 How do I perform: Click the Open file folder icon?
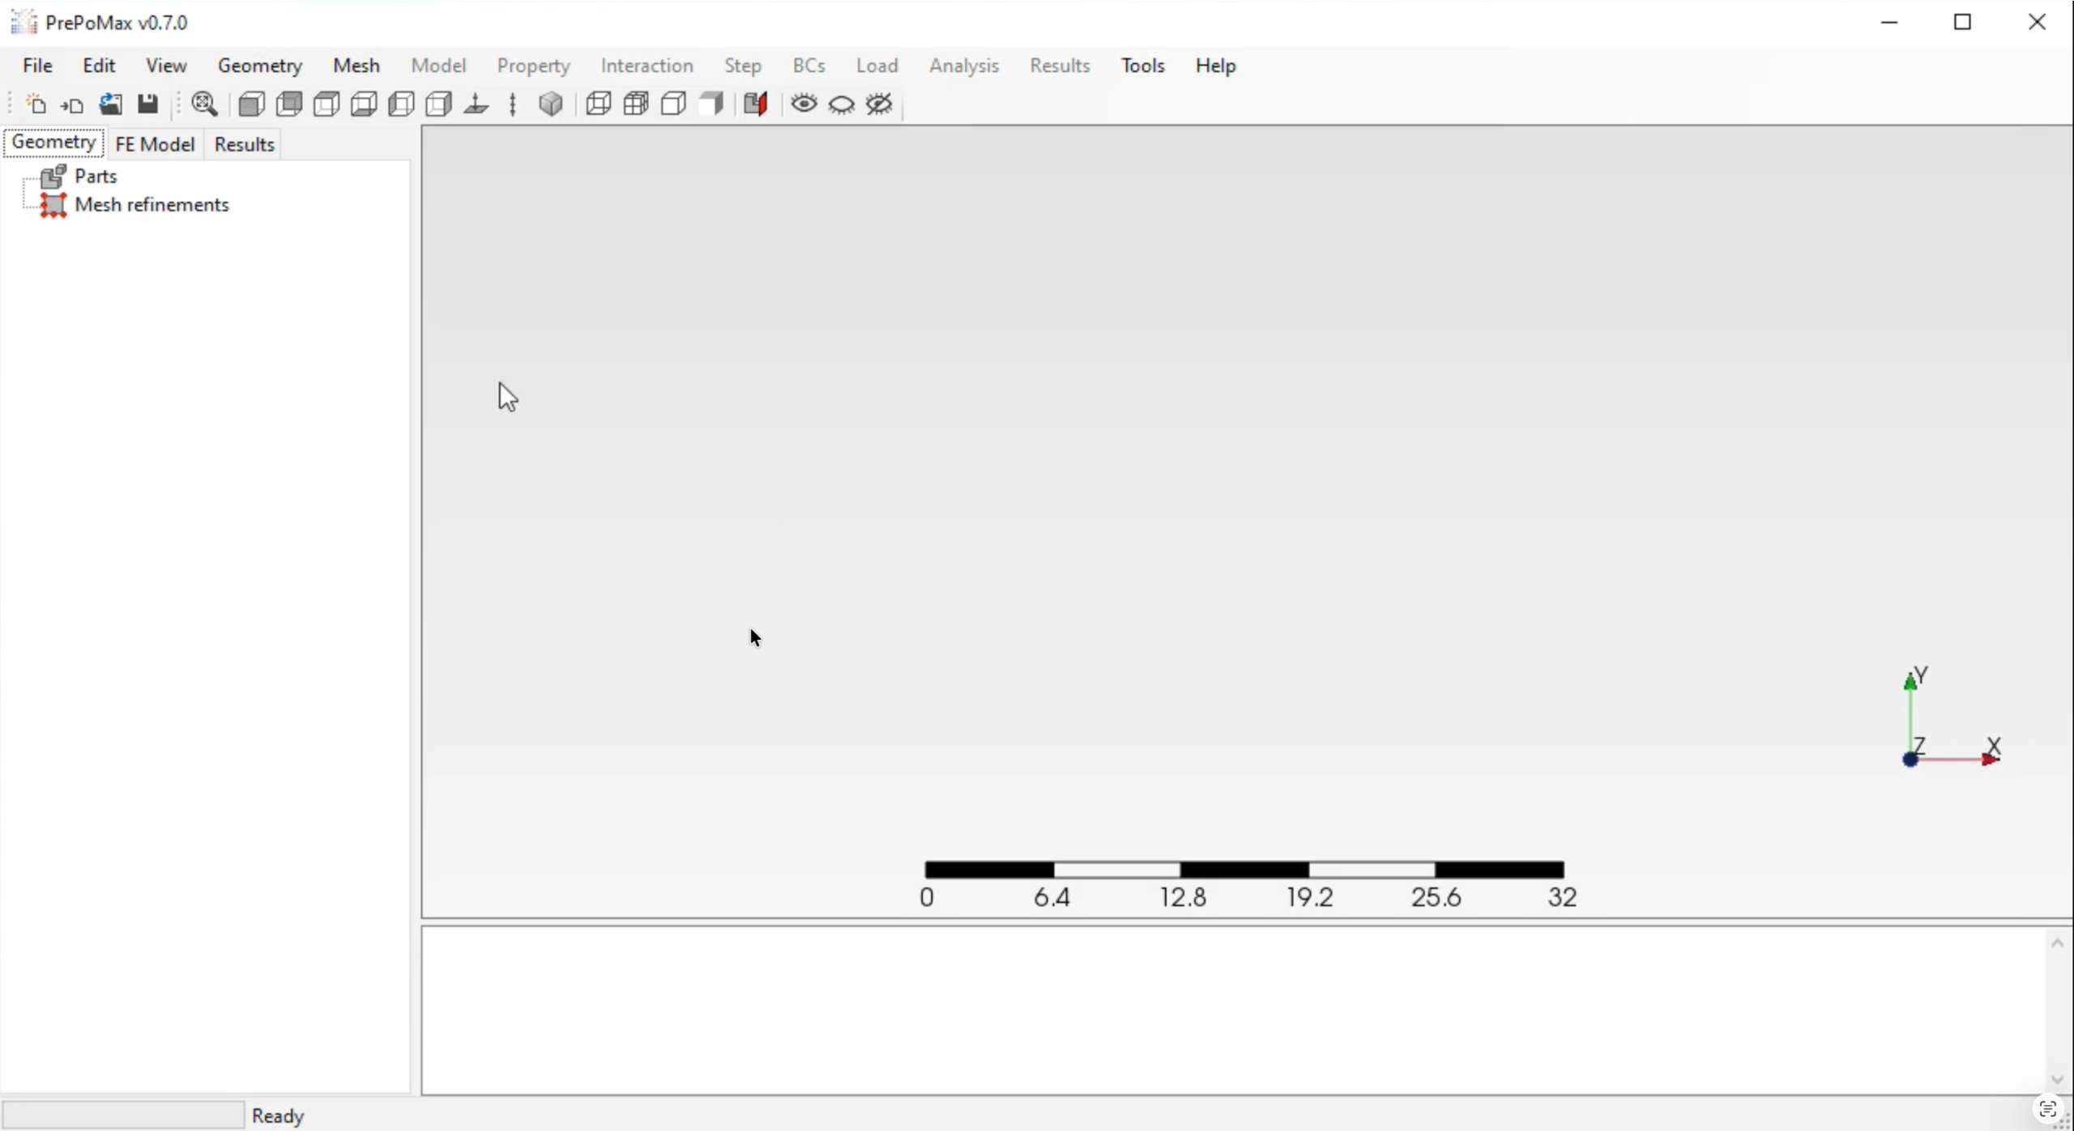coord(110,105)
